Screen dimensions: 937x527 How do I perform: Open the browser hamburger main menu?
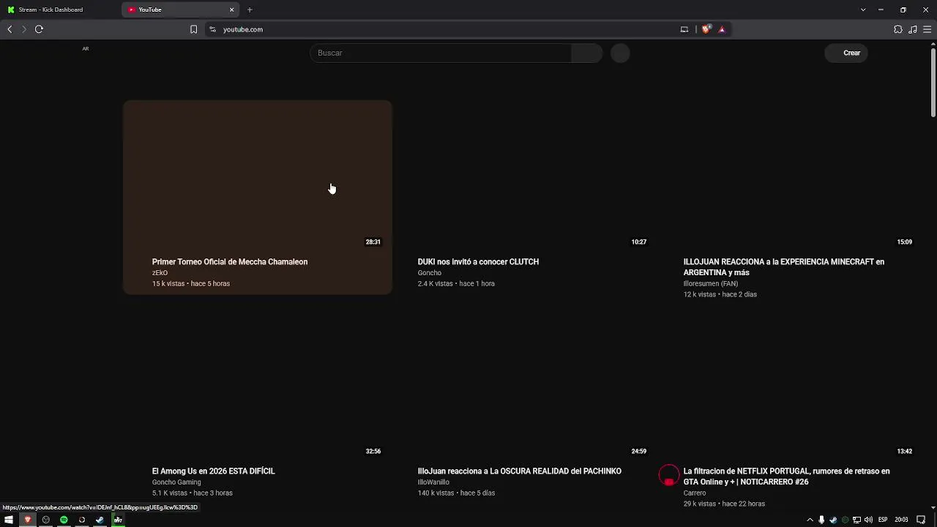927,29
